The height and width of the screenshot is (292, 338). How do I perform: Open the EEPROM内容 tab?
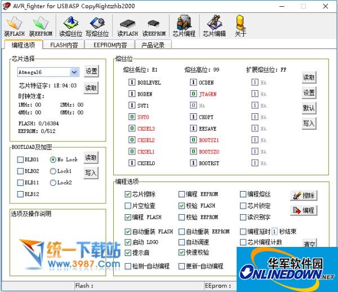point(110,45)
